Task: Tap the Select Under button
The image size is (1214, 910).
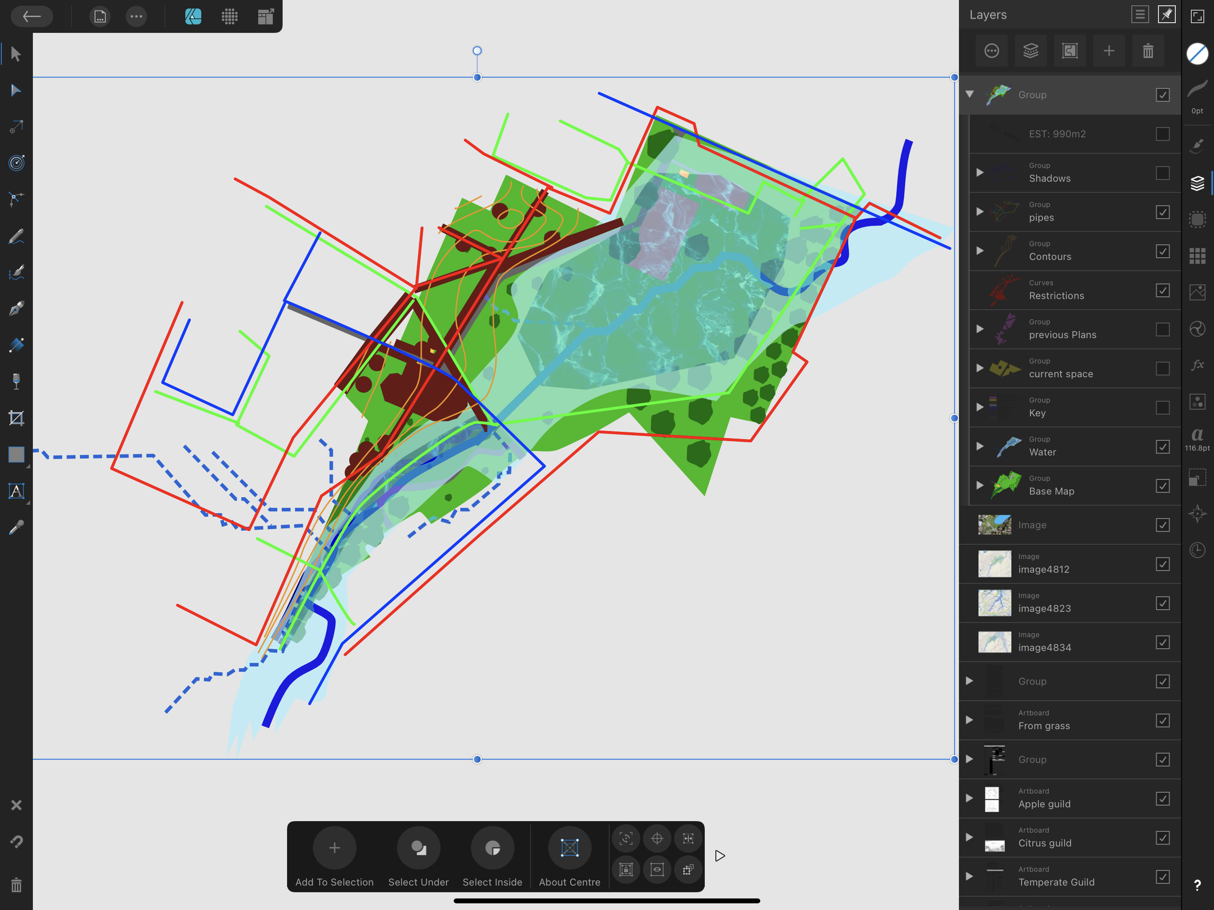Action: (418, 848)
